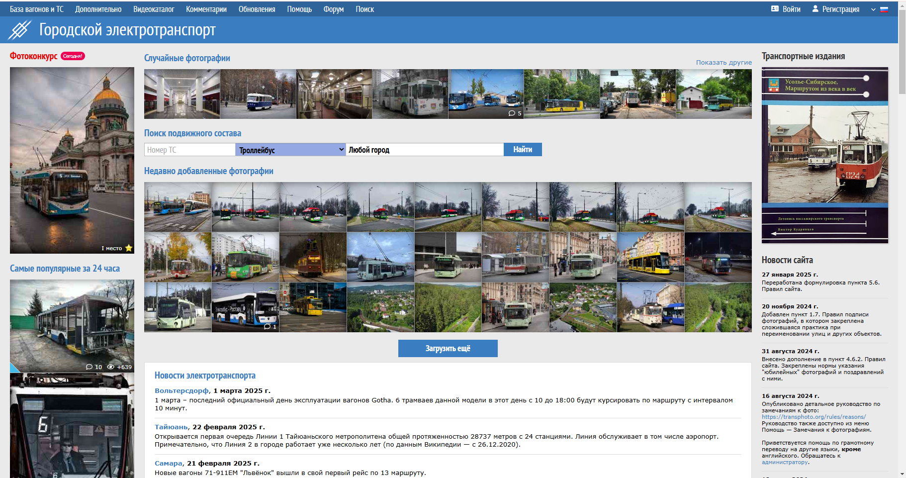This screenshot has height=478, width=906.
Task: Click the Russian flag language icon
Action: [x=884, y=9]
